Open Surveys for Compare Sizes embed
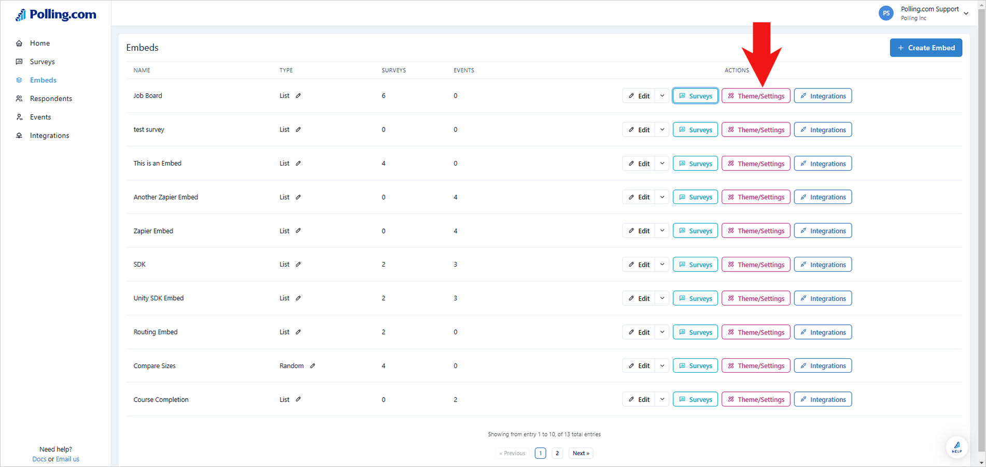The height and width of the screenshot is (467, 986). [695, 366]
